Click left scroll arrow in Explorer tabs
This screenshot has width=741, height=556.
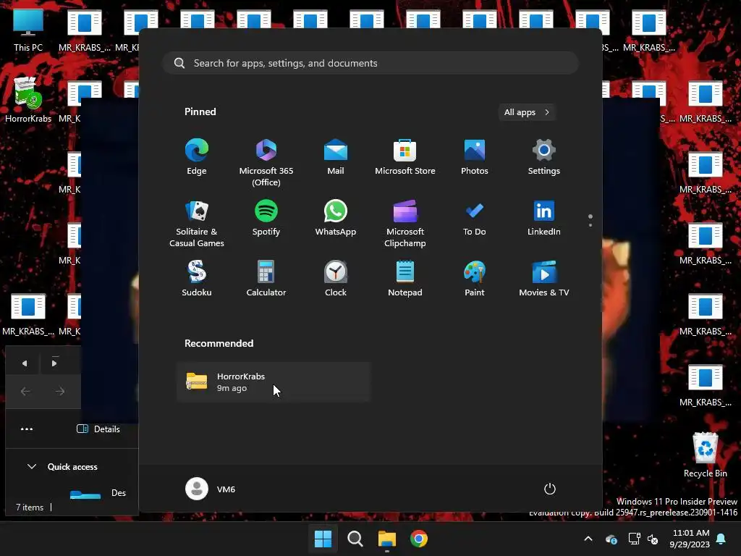[x=25, y=363]
